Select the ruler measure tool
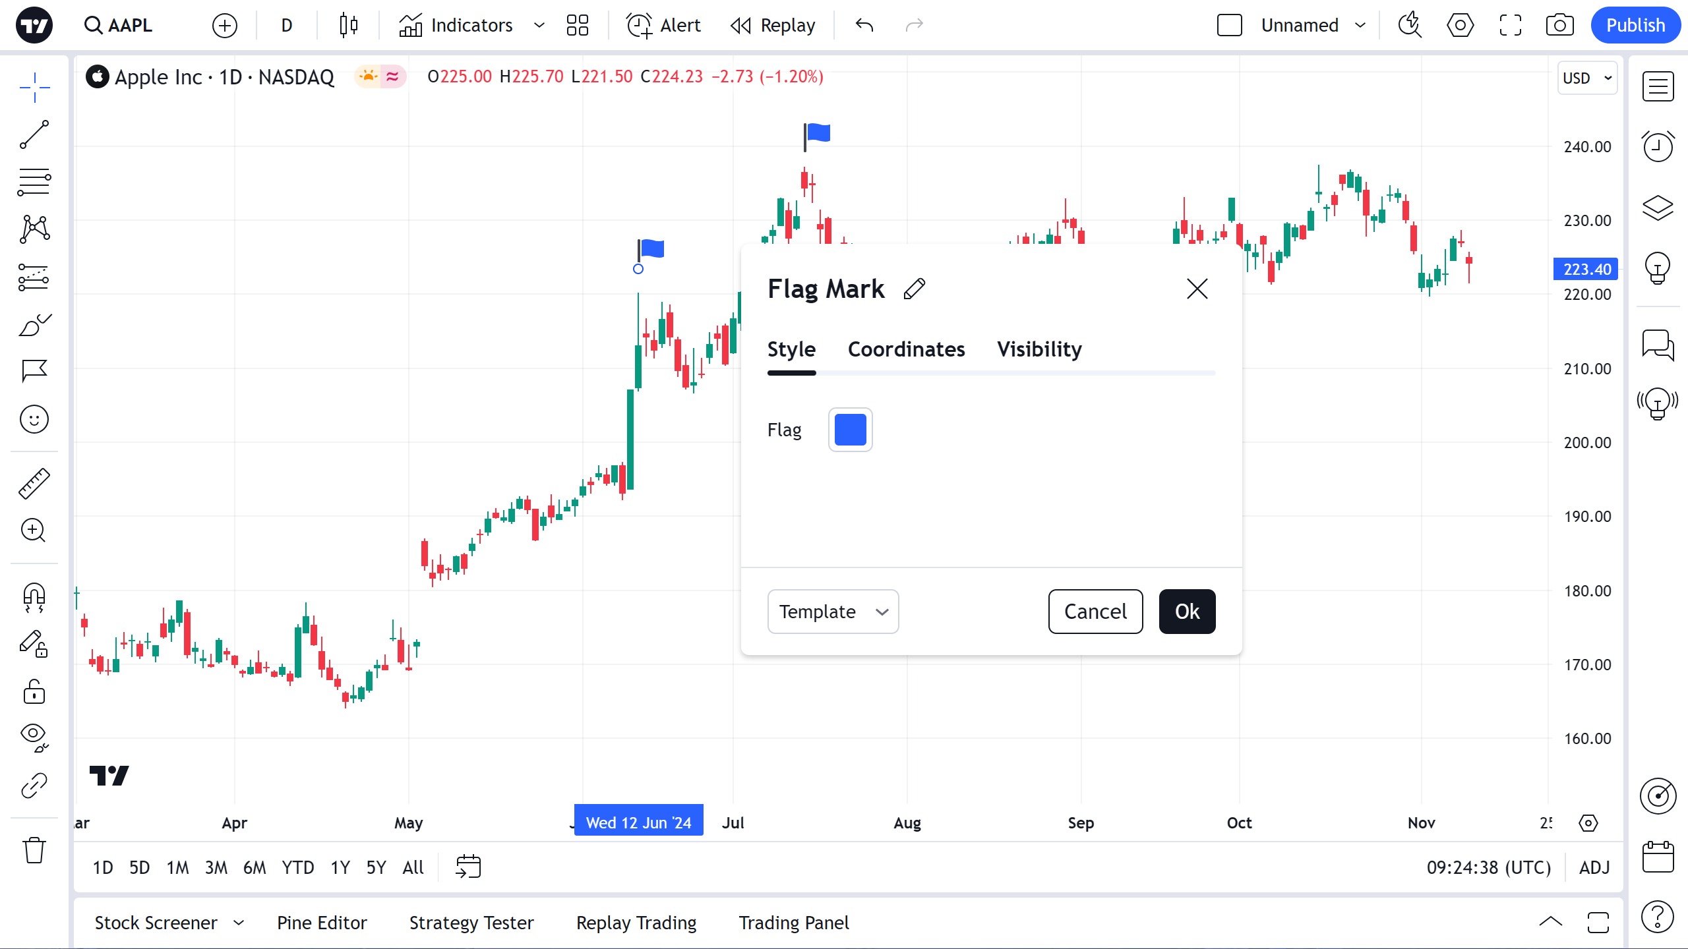Image resolution: width=1688 pixels, height=949 pixels. click(34, 483)
